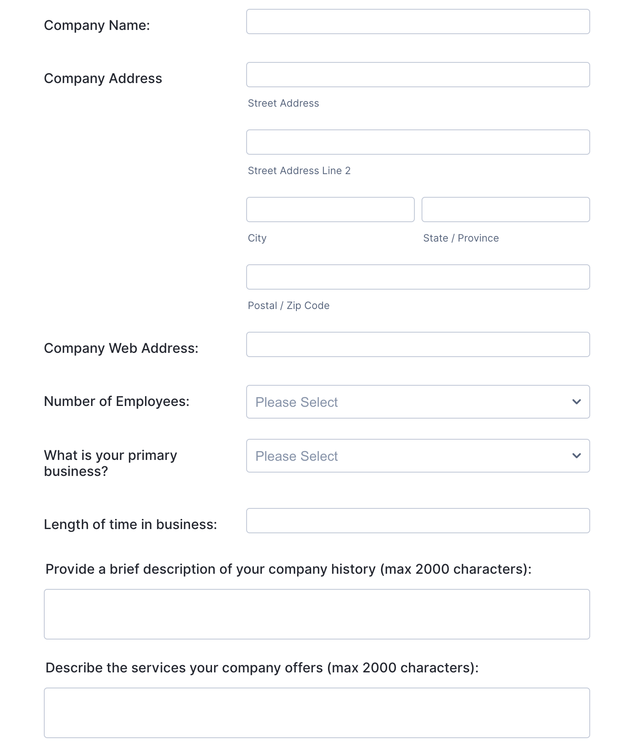Expand the primary business Please Select dropdown
The height and width of the screenshot is (747, 634).
coord(417,456)
